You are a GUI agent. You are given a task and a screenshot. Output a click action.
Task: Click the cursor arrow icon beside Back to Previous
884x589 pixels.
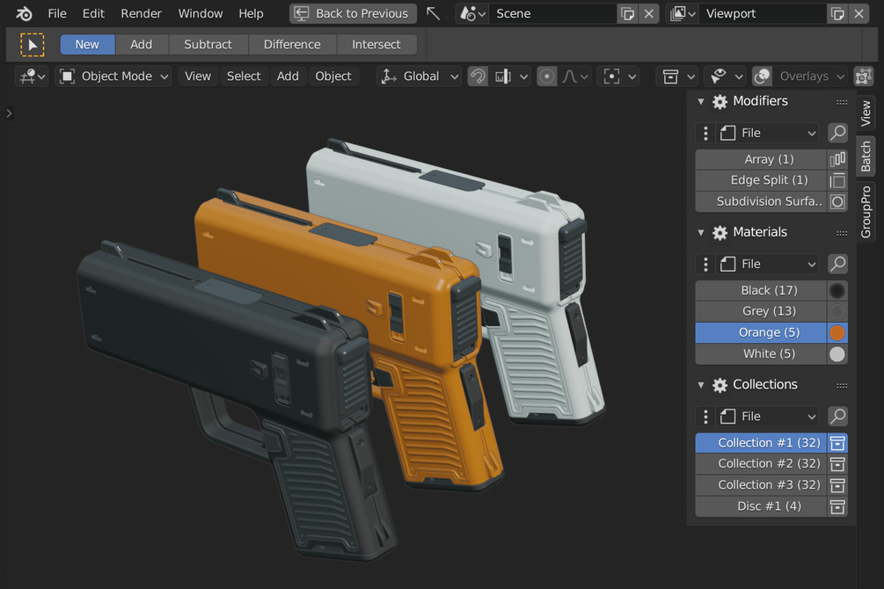433,13
